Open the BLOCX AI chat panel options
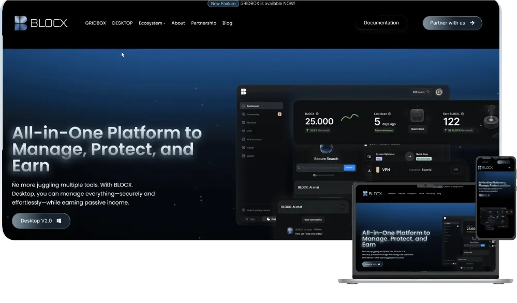Viewport: 517px width, 303px height. coord(343,207)
